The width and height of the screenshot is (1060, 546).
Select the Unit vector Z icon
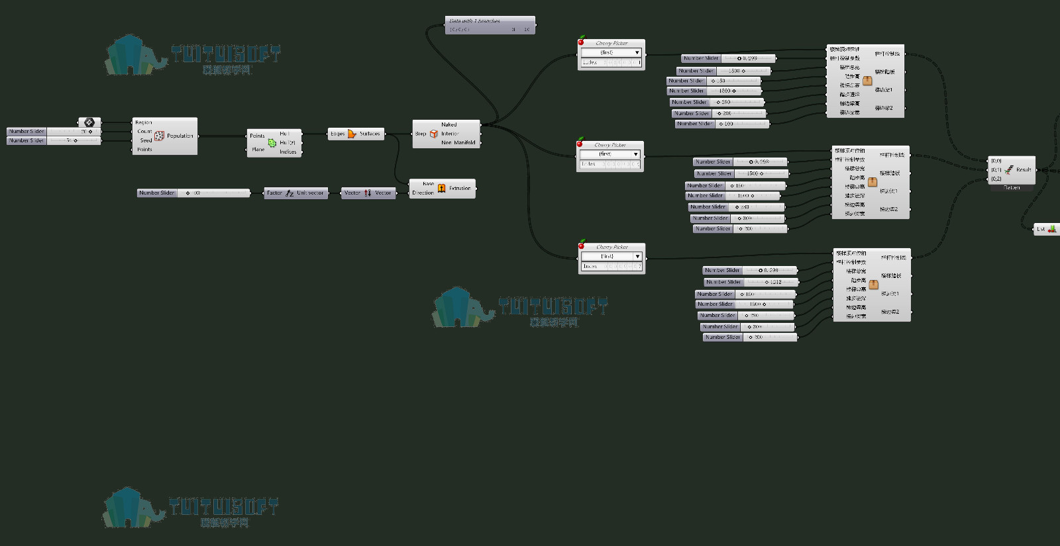click(290, 193)
